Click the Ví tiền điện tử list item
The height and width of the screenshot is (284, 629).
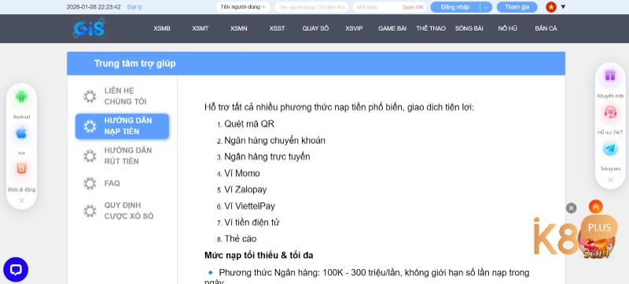tap(252, 222)
